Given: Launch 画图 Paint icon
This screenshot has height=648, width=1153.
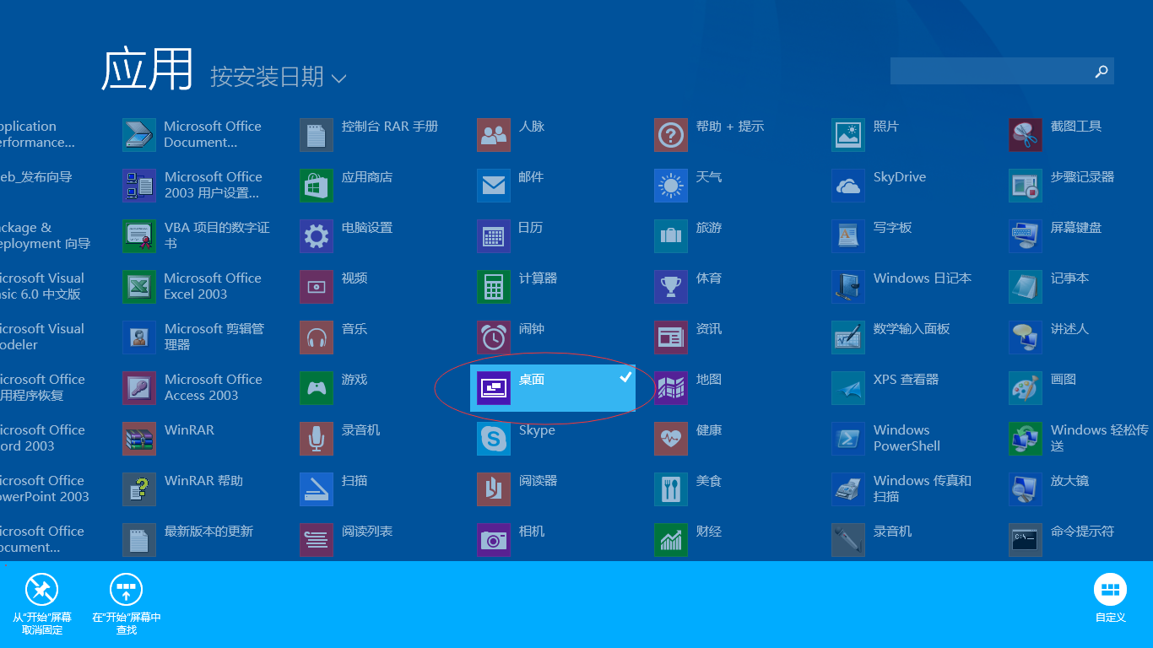Looking at the screenshot, I should point(1026,388).
